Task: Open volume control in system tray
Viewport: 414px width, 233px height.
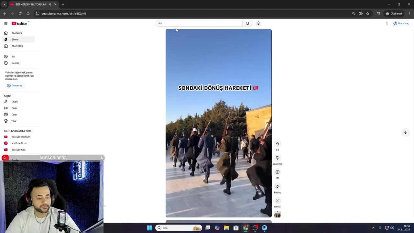Action: pyautogui.click(x=392, y=228)
